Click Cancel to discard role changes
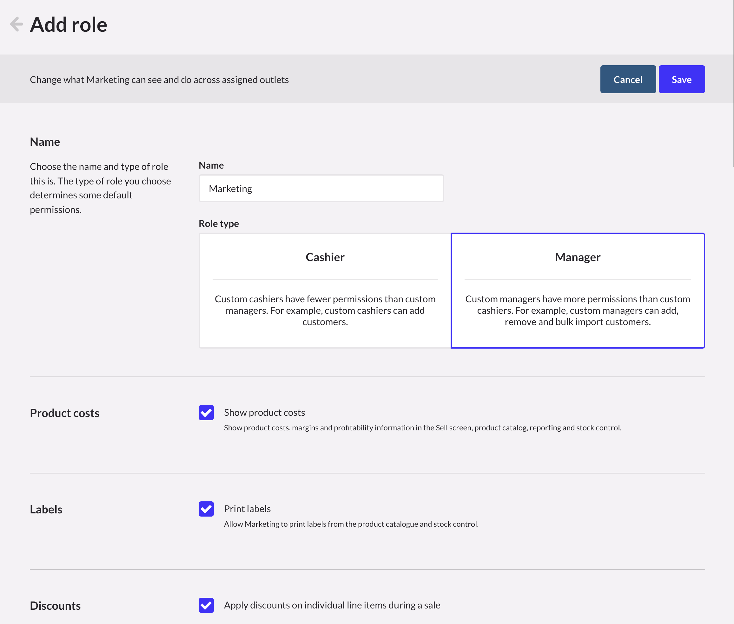This screenshot has width=734, height=624. [x=628, y=79]
